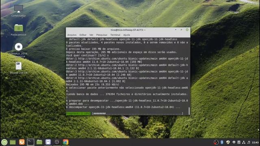Click the OBS recording tray icon
This screenshot has height=146, width=260.
tap(216, 142)
